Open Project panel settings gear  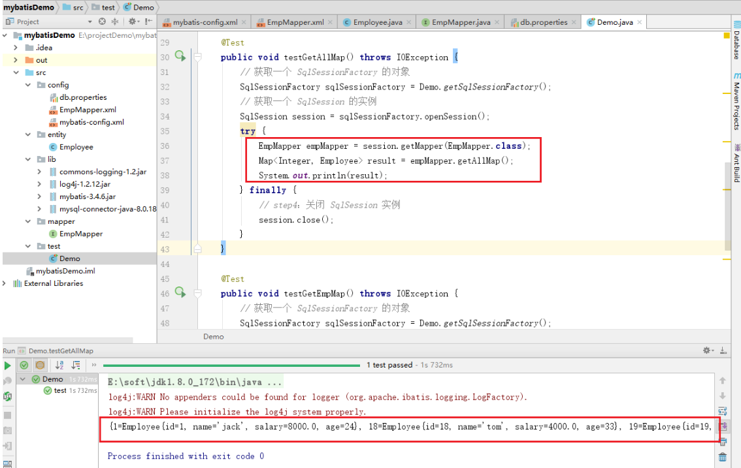tap(133, 22)
